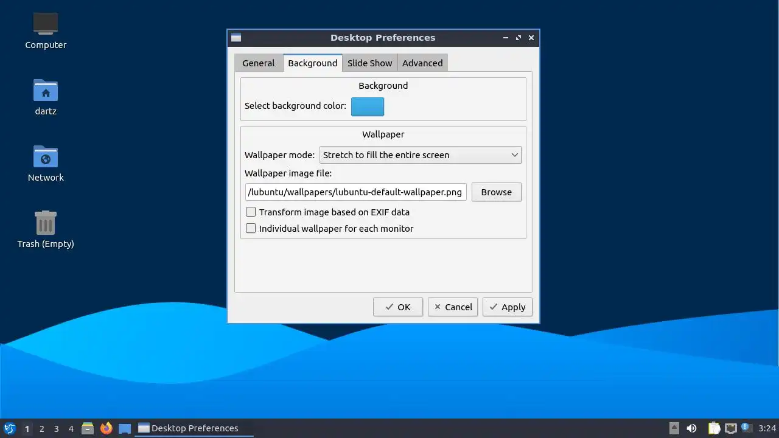The height and width of the screenshot is (438, 779).
Task: Close the Desktop Preferences window
Action: click(531, 38)
